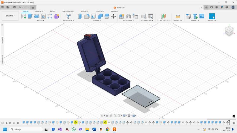237x133 pixels.
Task: Click the Configure Model icon
Action: point(144,16)
